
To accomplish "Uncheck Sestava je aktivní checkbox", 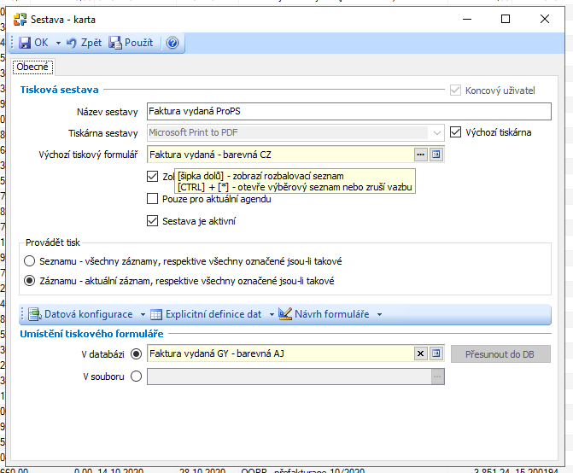I will [x=153, y=221].
